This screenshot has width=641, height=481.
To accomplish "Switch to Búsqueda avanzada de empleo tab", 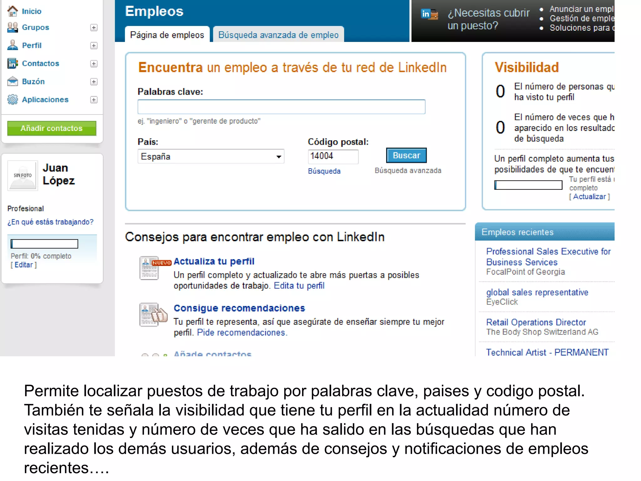I will point(278,34).
